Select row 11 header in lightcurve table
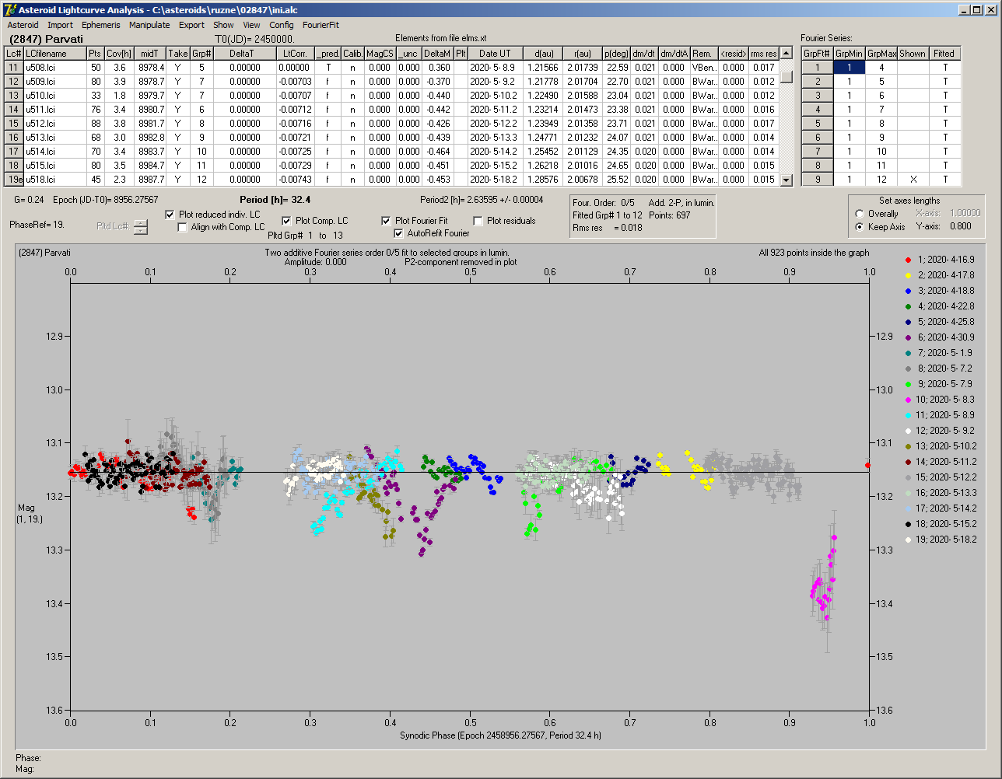 pos(14,68)
